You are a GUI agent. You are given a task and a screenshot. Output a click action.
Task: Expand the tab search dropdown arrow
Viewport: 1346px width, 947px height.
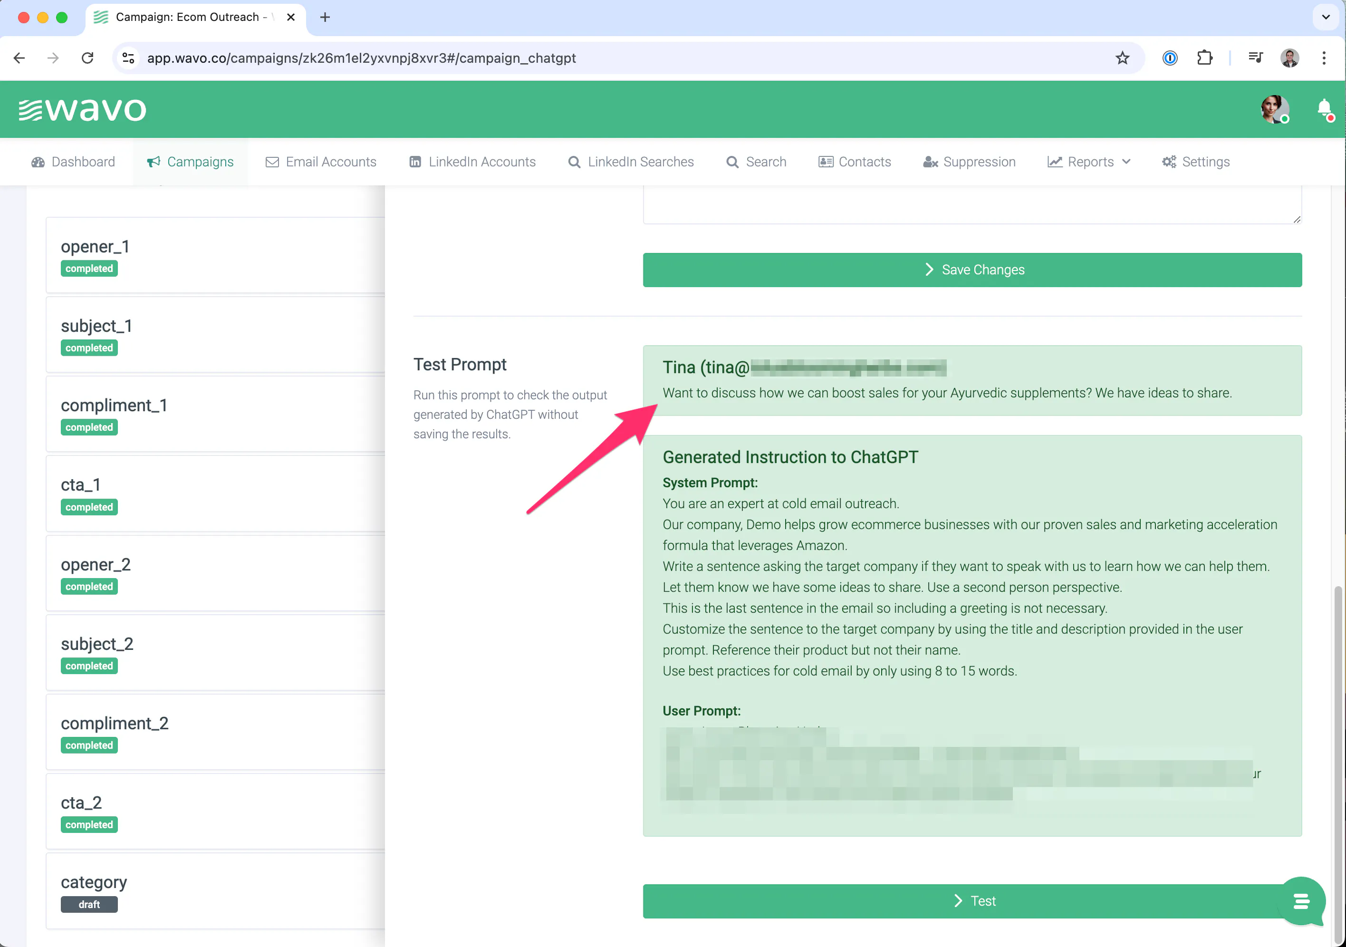click(x=1326, y=17)
